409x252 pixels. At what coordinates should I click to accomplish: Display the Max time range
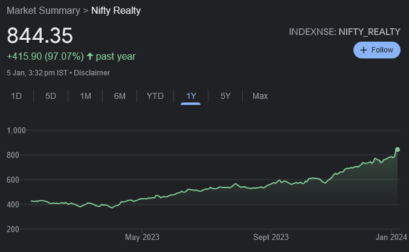click(260, 96)
